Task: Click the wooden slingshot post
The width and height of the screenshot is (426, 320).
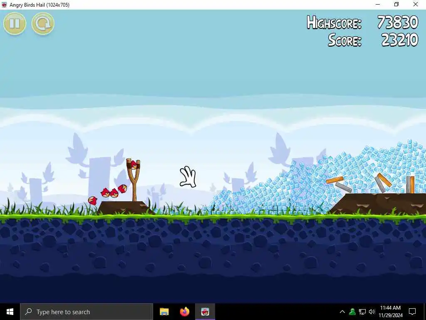Action: click(x=134, y=180)
